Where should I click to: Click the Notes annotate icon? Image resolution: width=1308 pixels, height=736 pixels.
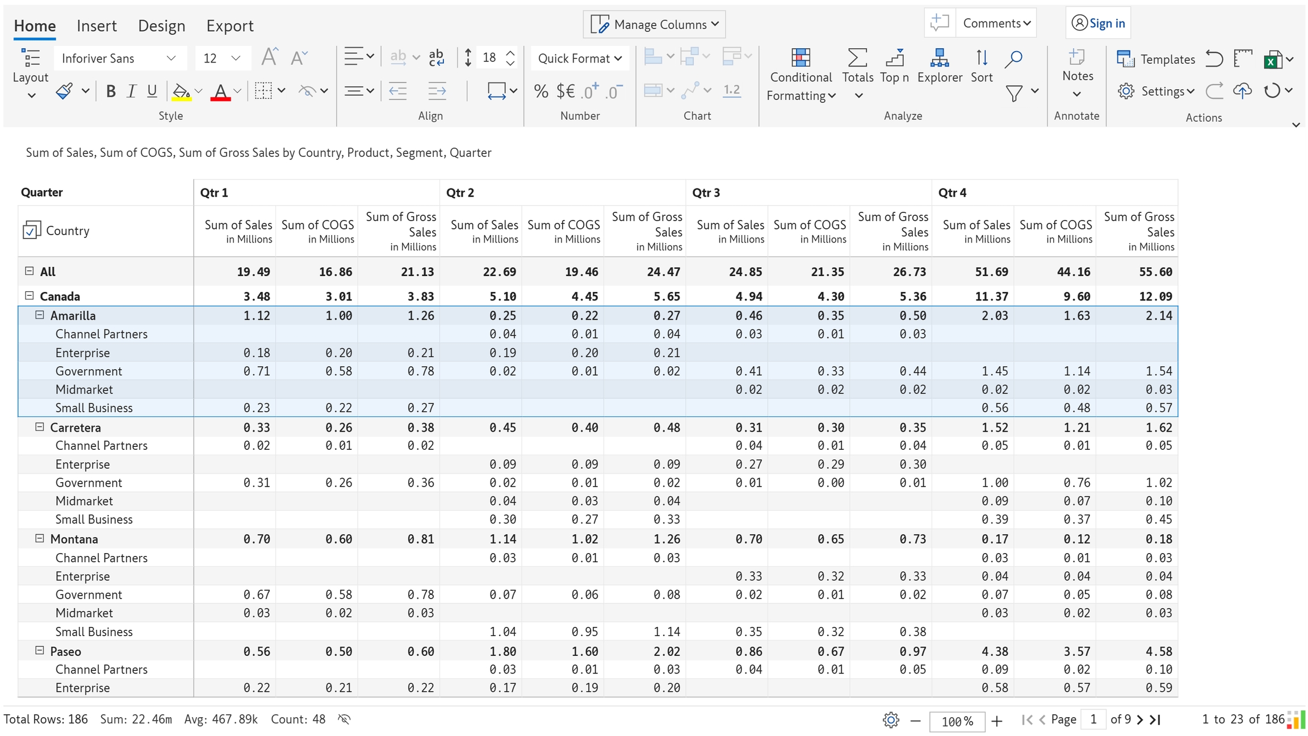(1077, 58)
